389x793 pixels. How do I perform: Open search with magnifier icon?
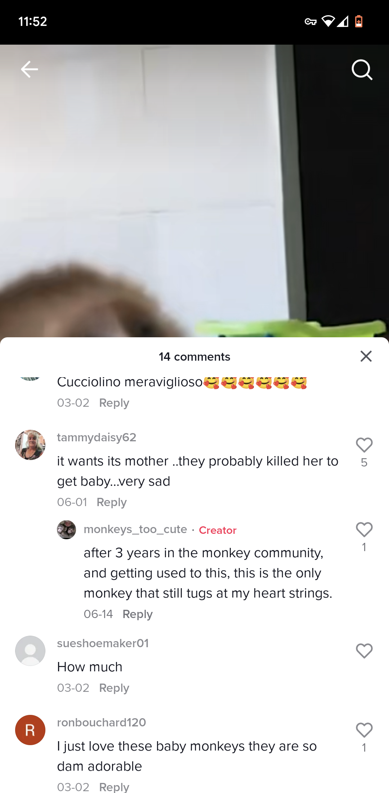coord(362,69)
